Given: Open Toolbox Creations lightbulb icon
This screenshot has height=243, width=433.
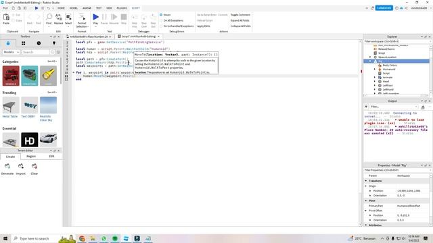Looking at the screenshot, I should [x=54, y=43].
